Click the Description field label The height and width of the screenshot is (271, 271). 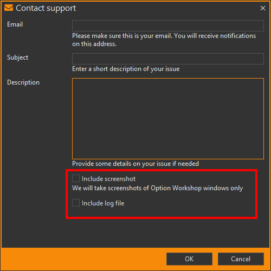coord(23,82)
